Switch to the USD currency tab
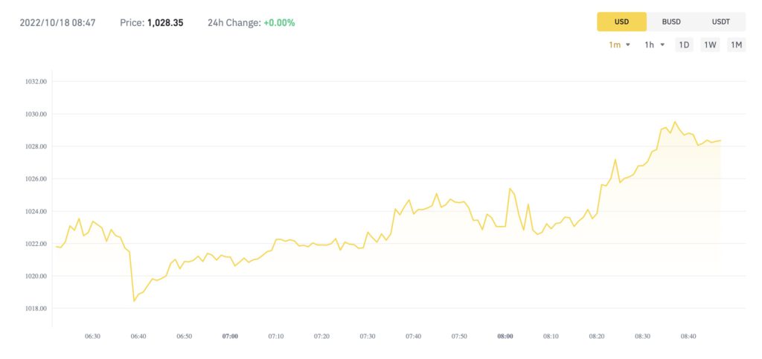The height and width of the screenshot is (359, 762). point(621,22)
